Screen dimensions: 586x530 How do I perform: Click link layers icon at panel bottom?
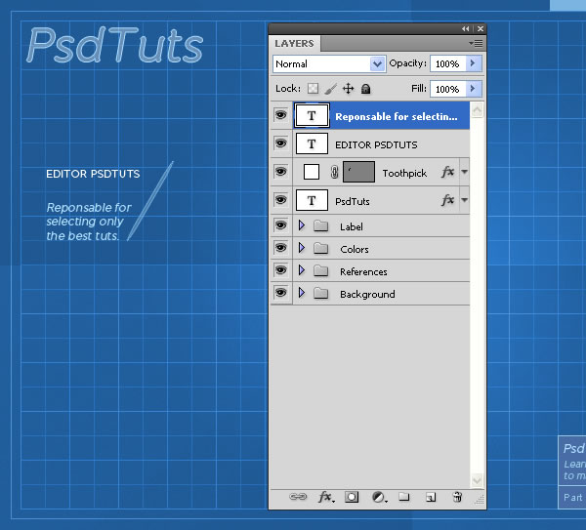(x=298, y=497)
